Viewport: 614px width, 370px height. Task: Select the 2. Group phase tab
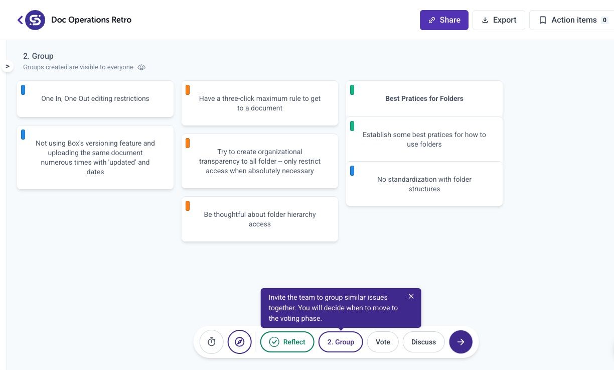click(x=341, y=342)
